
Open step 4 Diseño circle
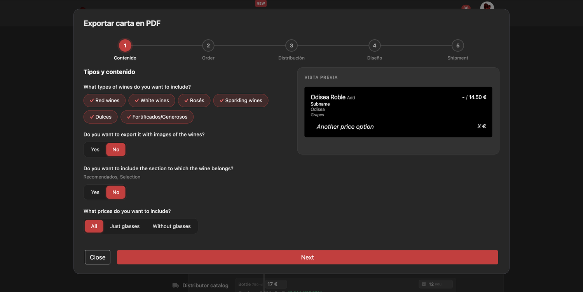(375, 45)
